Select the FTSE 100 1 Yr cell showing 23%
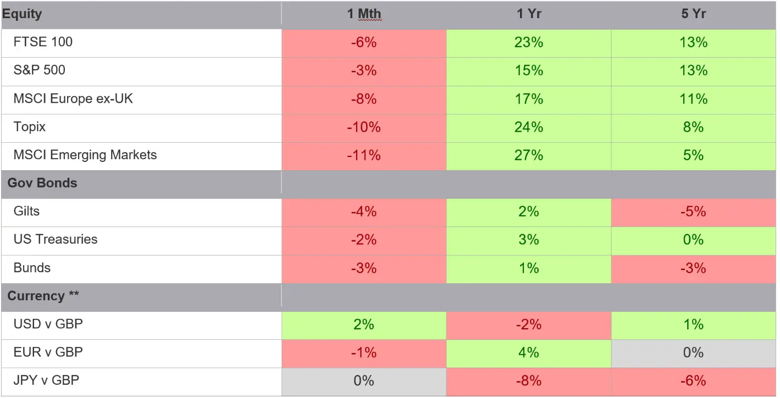The width and height of the screenshot is (780, 398). [529, 43]
